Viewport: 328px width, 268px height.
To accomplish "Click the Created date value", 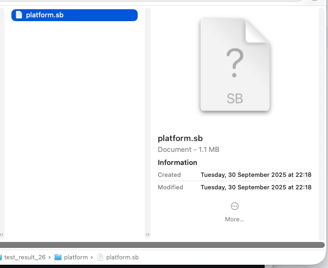I will (x=256, y=175).
